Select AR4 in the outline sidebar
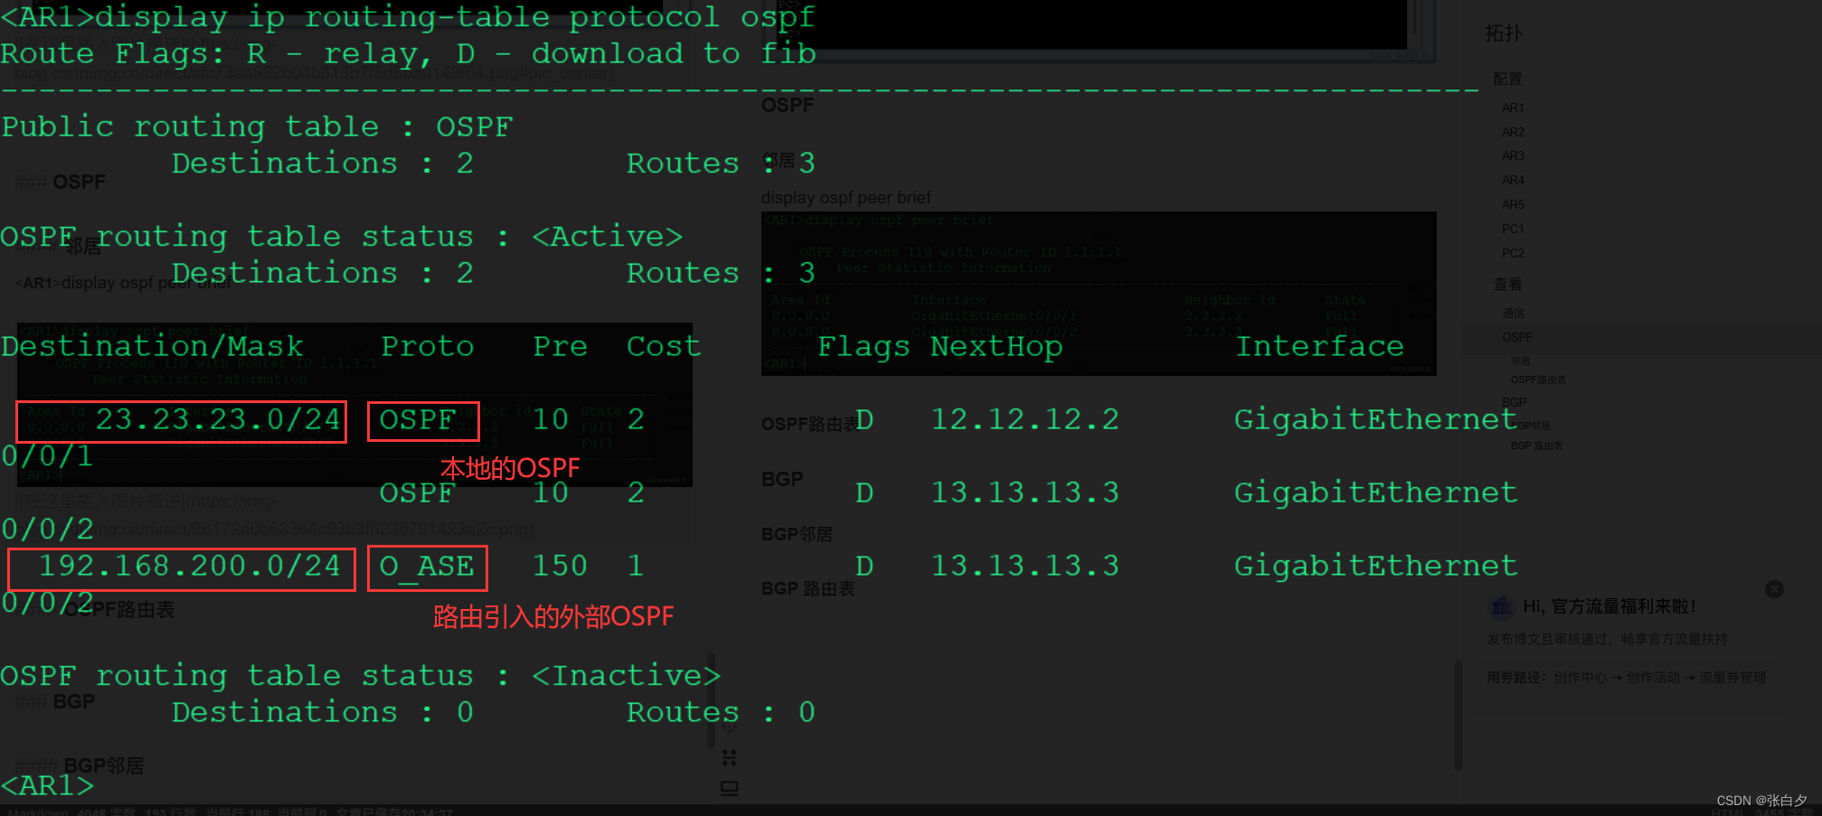Screen dimensions: 1822x816 coord(1513,181)
